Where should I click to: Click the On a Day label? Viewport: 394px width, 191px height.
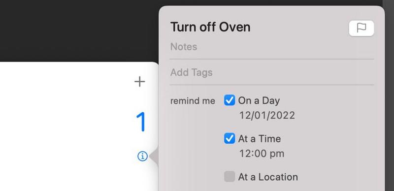point(259,100)
